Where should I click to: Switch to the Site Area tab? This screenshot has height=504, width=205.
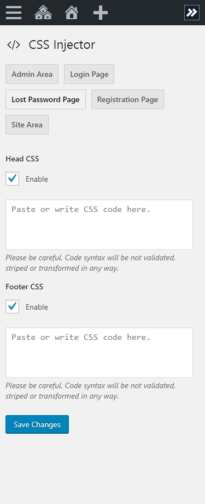pos(27,125)
